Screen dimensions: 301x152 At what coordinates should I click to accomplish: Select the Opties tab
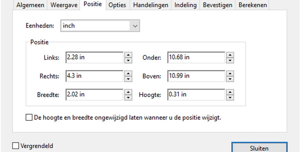coord(117,5)
